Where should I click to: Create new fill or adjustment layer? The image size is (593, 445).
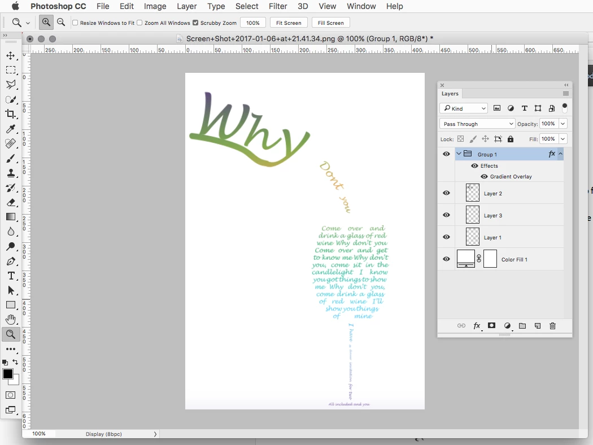[508, 326]
